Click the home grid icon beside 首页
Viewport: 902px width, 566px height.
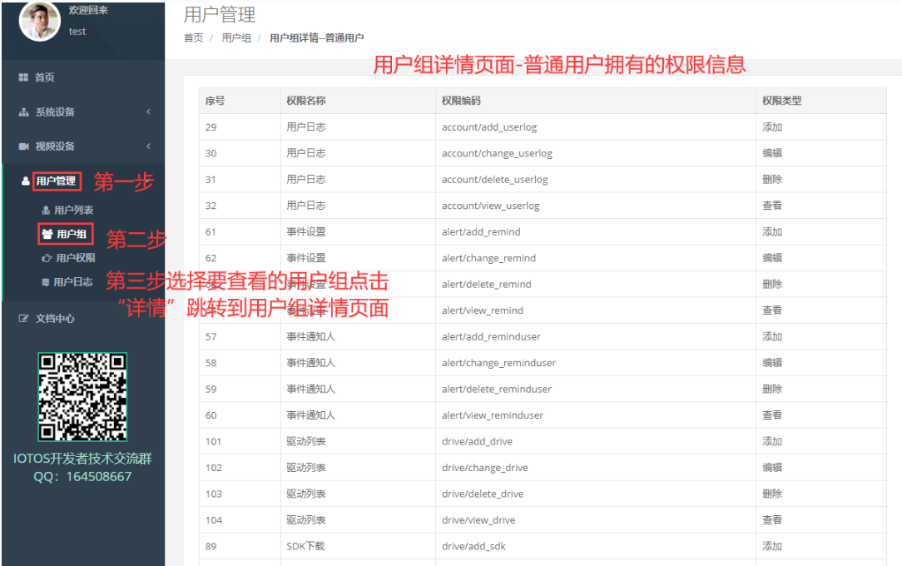coord(23,77)
